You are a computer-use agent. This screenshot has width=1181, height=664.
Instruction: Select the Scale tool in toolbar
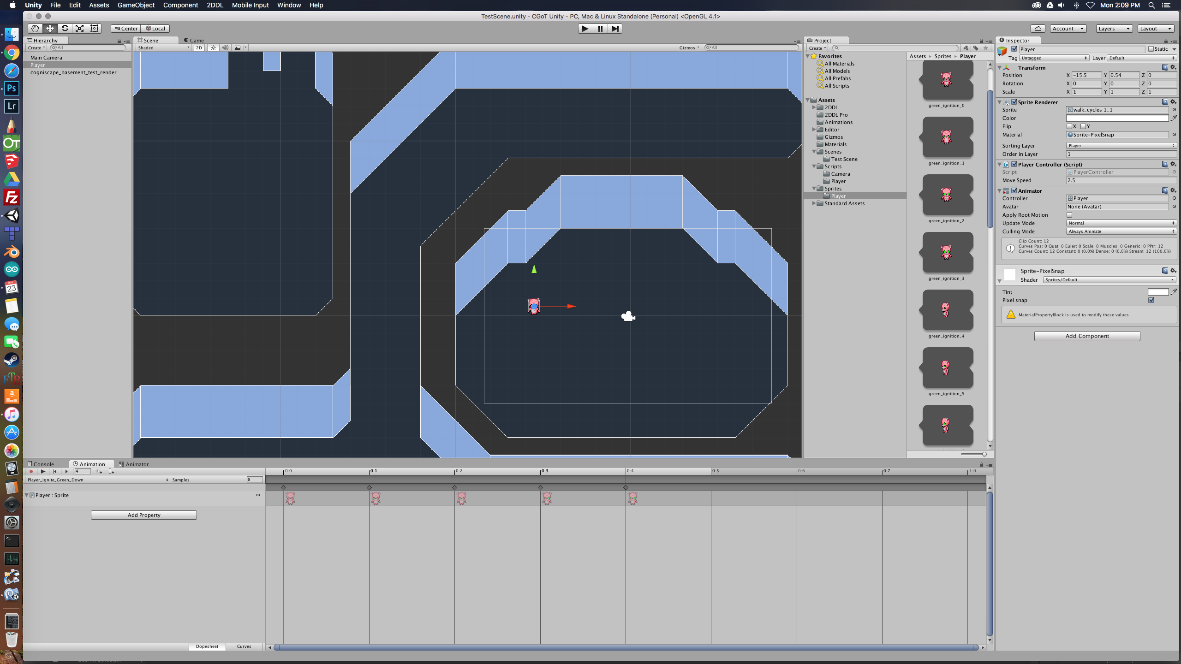[79, 29]
